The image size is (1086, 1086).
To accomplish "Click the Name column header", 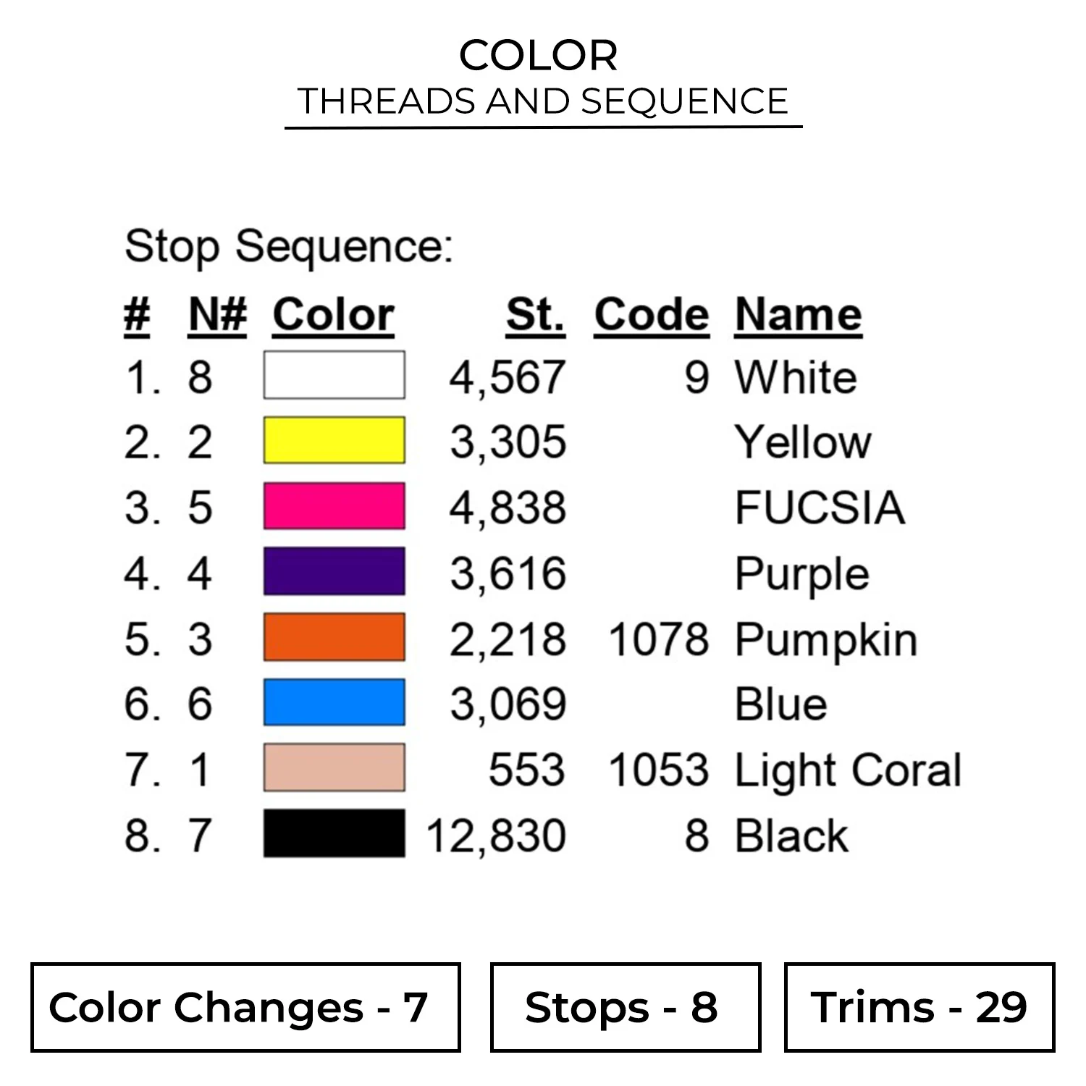I will coord(798,316).
